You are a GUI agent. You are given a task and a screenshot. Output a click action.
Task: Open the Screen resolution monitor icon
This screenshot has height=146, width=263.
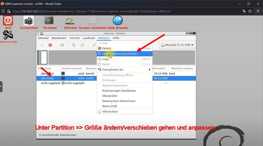click(x=92, y=21)
